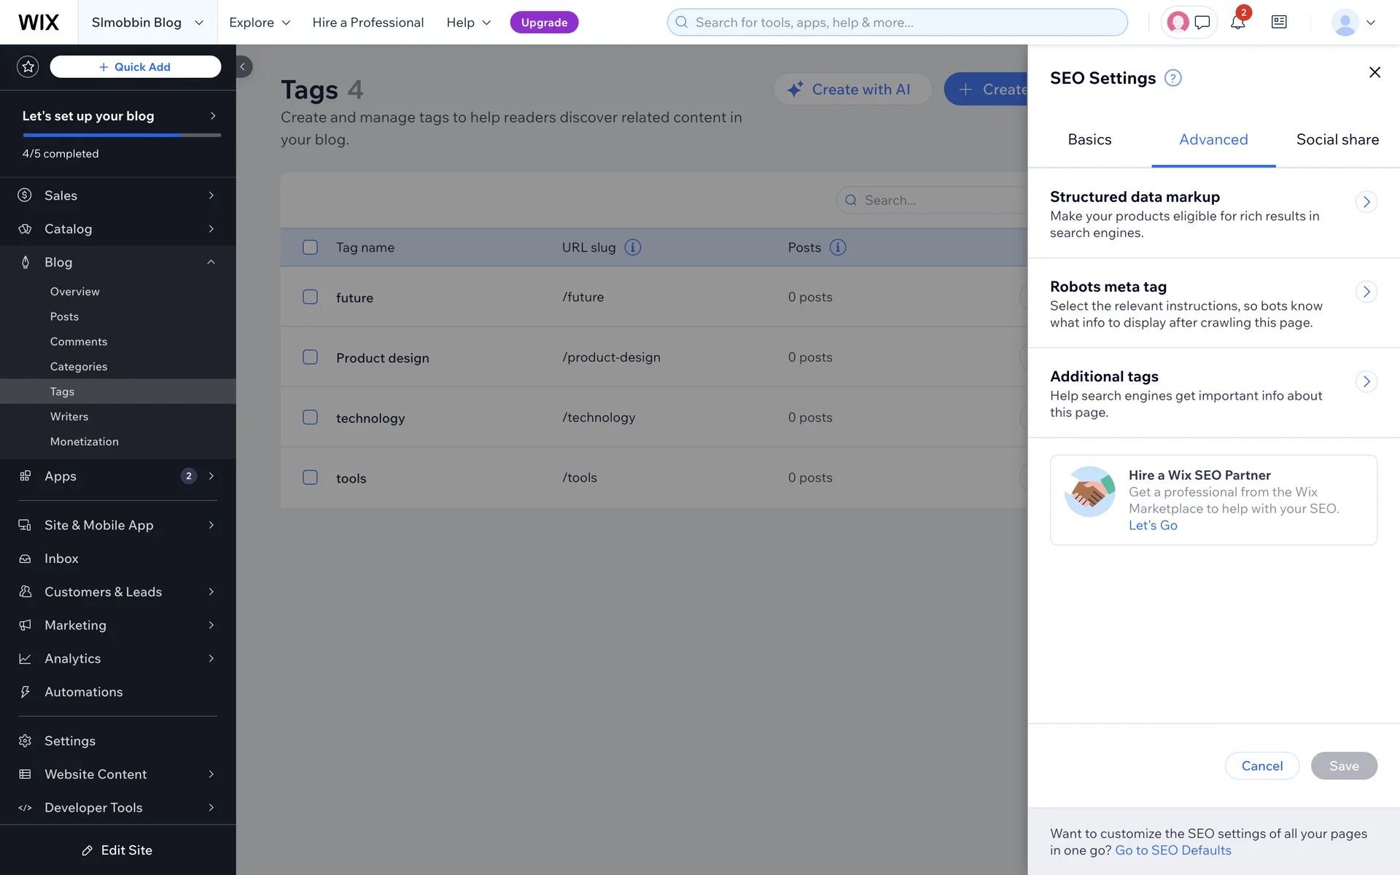
Task: Click the URL slug info icon
Action: click(x=633, y=247)
